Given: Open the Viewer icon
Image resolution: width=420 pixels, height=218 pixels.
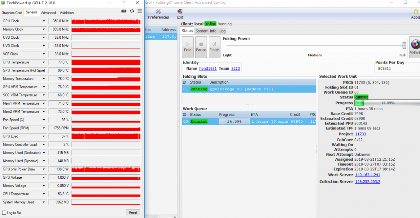Looking at the screenshot, I should [x=415, y=47].
